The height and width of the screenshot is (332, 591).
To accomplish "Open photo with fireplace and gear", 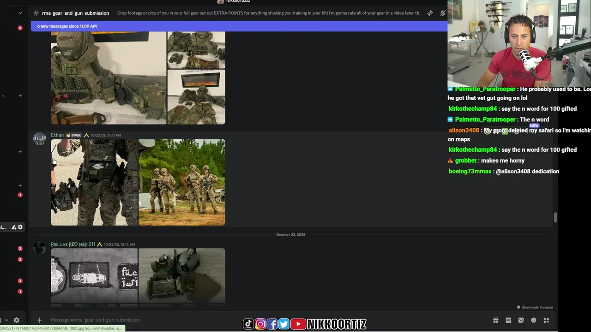I will [196, 97].
